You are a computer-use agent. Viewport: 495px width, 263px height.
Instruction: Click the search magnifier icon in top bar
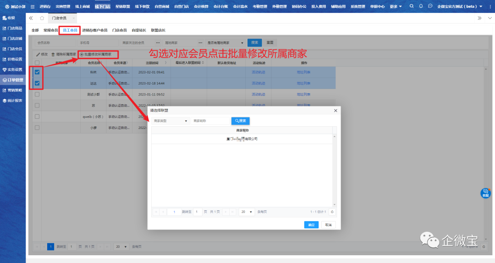point(412,6)
